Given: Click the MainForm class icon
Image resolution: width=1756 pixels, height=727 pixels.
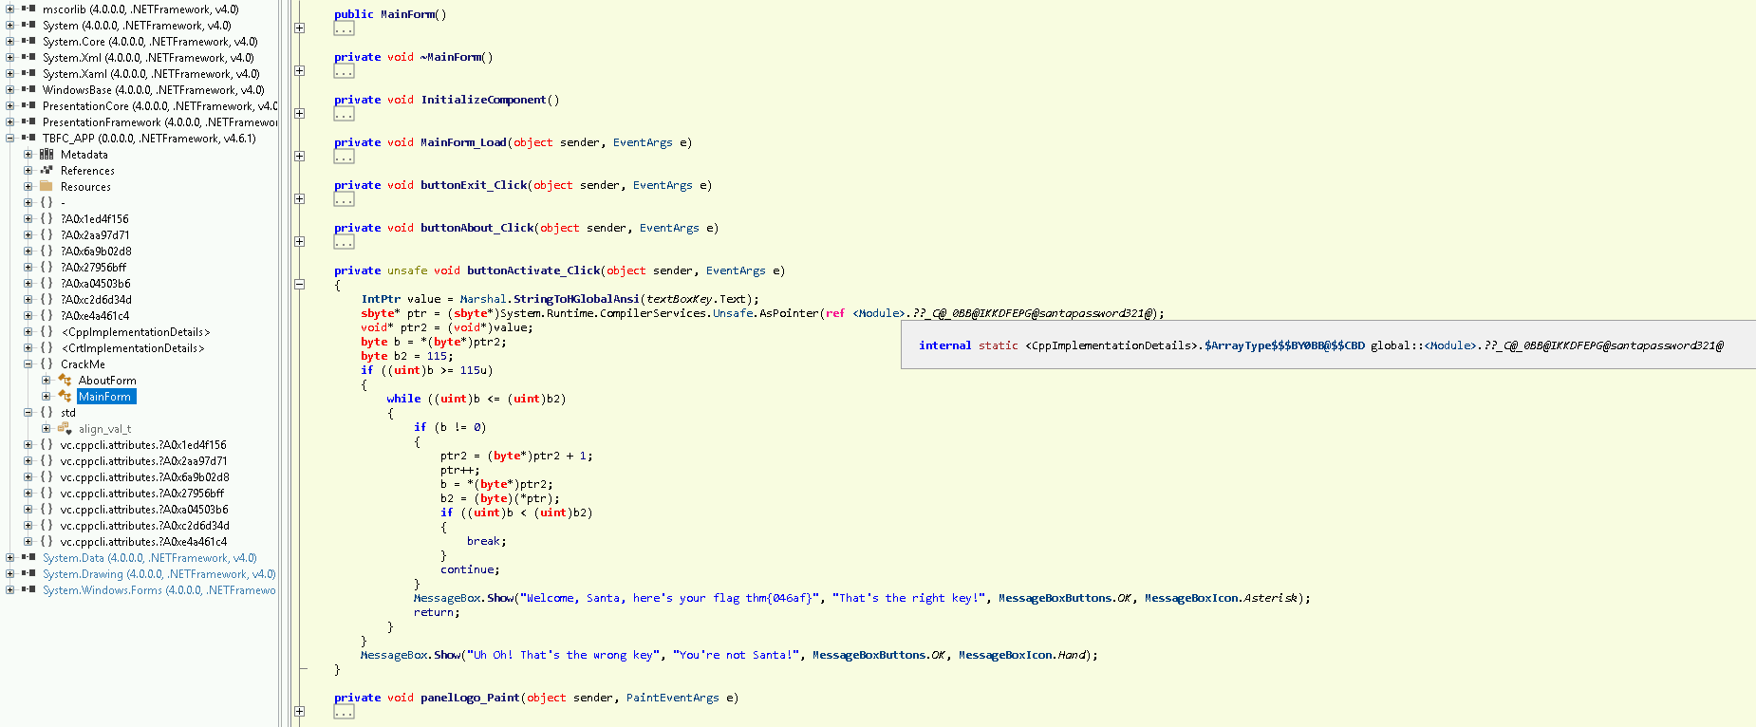Looking at the screenshot, I should (65, 397).
